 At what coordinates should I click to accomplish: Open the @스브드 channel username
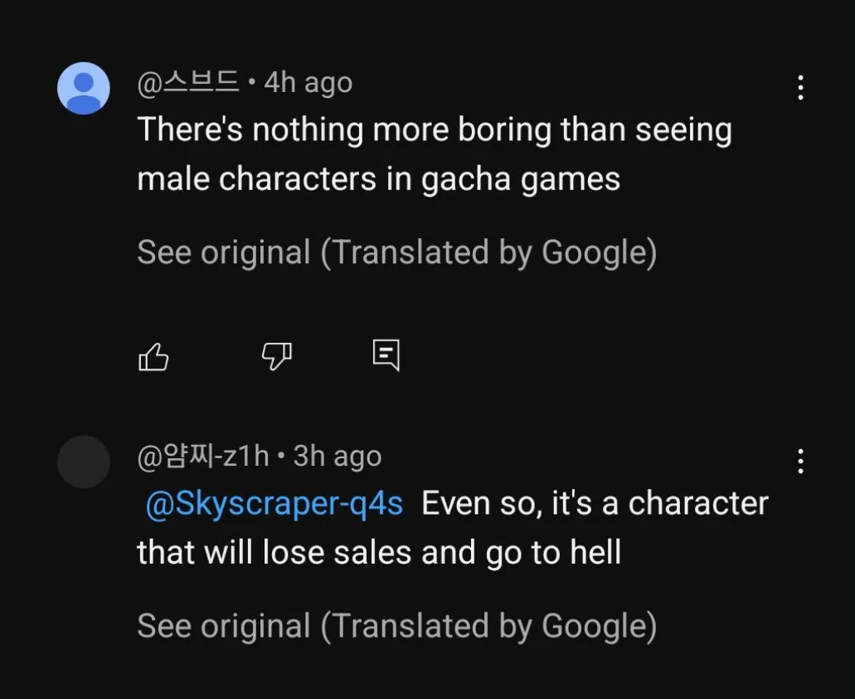[188, 82]
